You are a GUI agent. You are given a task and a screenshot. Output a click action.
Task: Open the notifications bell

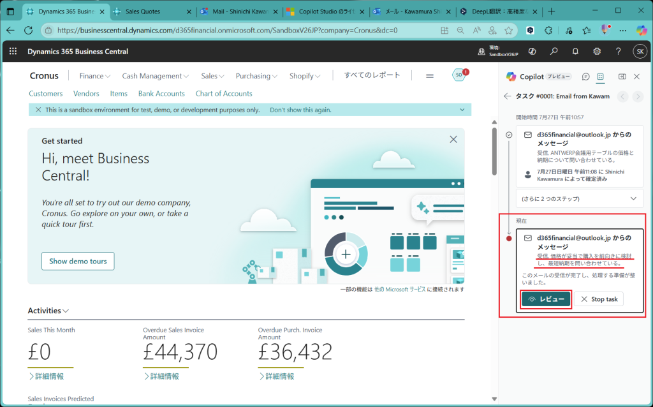(x=575, y=51)
